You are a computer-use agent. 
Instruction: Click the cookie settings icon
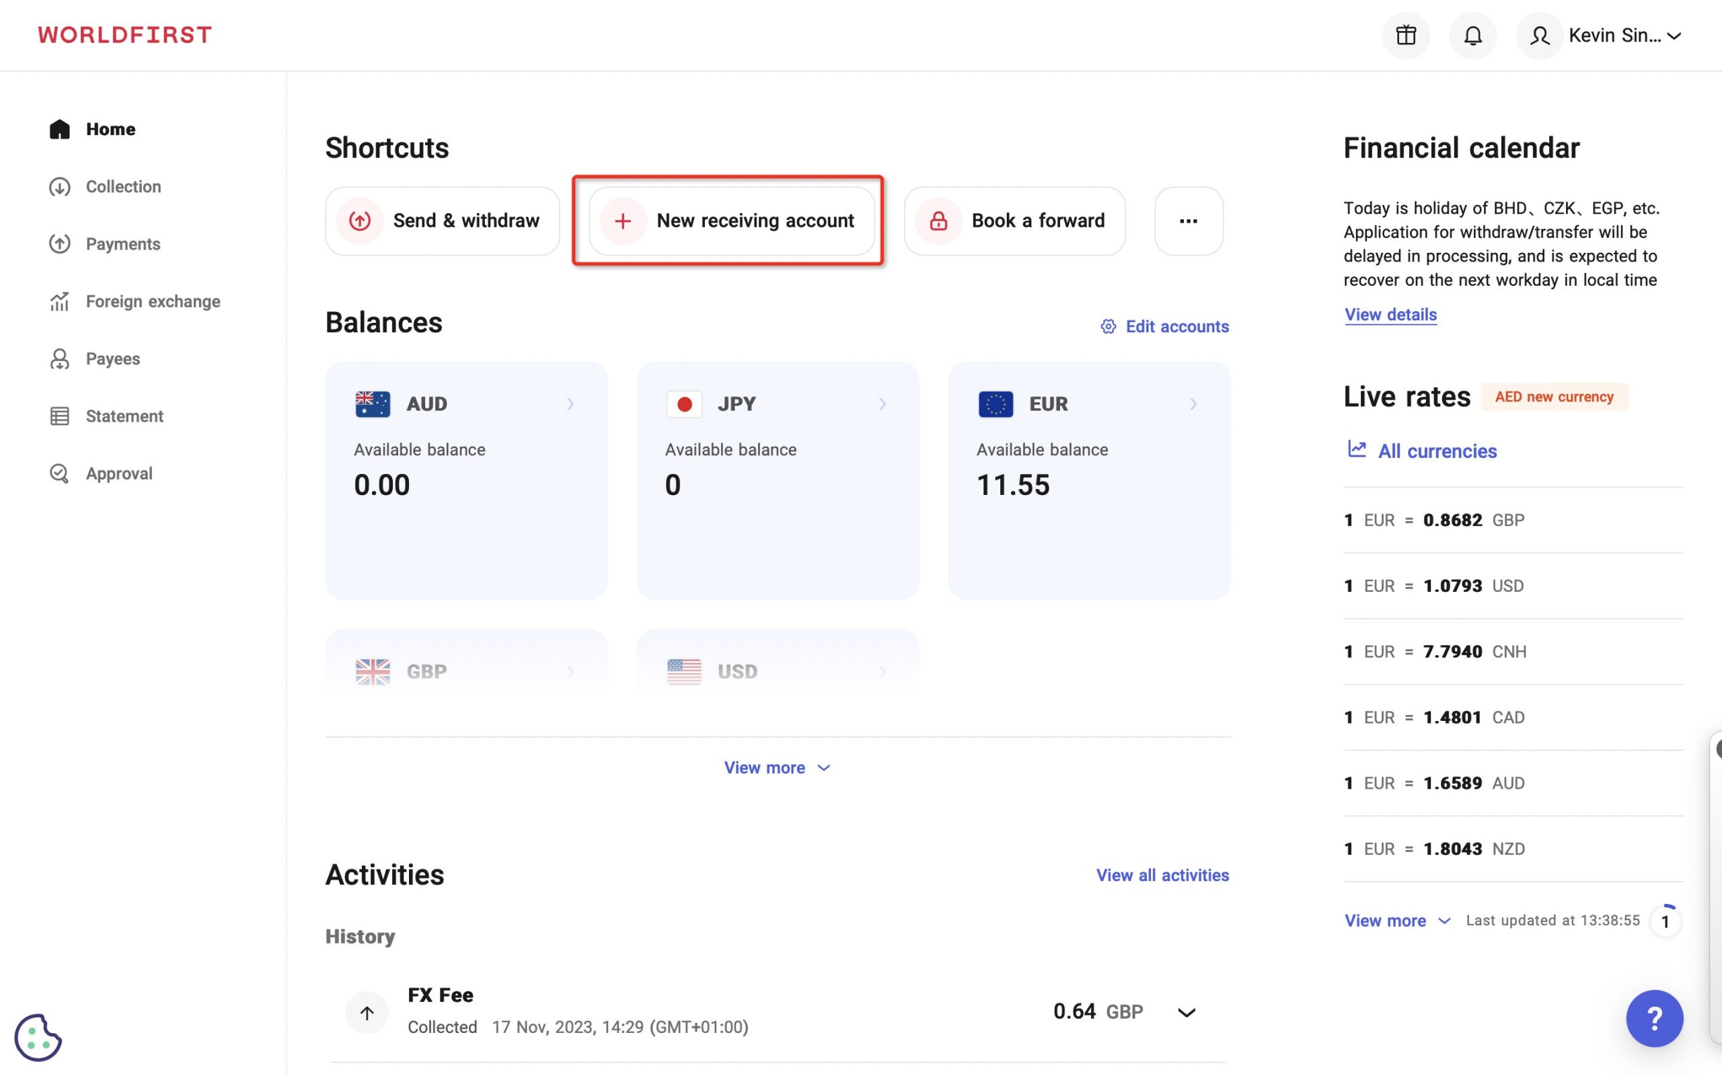[38, 1037]
